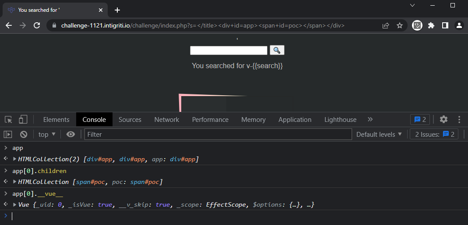
Task: Show the console sidebar panel icon
Action: point(8,134)
